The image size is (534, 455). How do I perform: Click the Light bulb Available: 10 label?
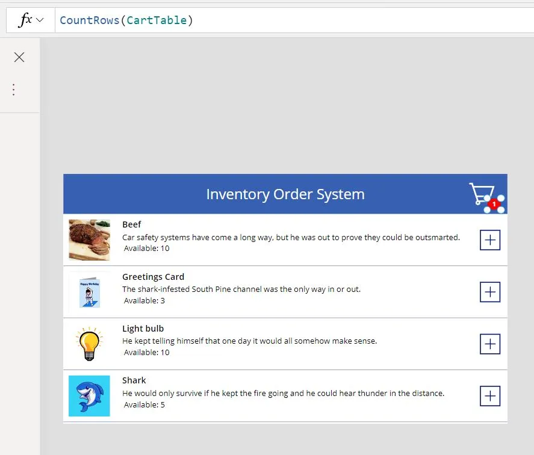[146, 353]
